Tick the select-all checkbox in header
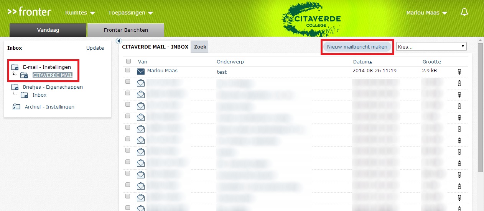 [128, 61]
